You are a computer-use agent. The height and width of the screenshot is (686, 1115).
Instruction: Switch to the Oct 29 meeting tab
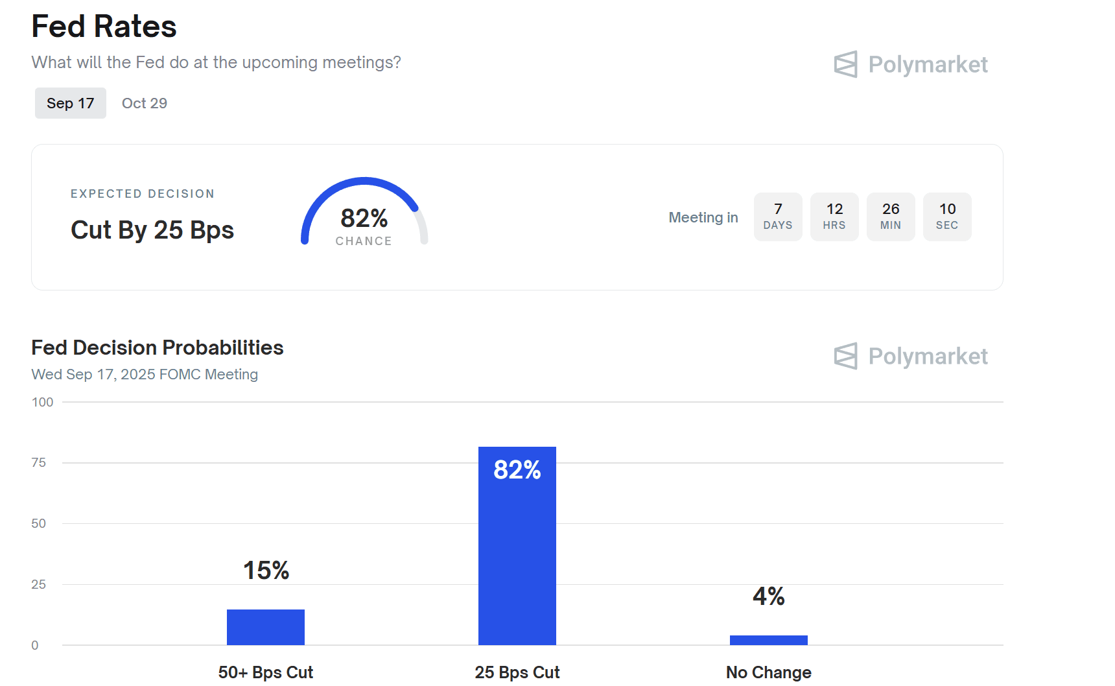pyautogui.click(x=145, y=103)
